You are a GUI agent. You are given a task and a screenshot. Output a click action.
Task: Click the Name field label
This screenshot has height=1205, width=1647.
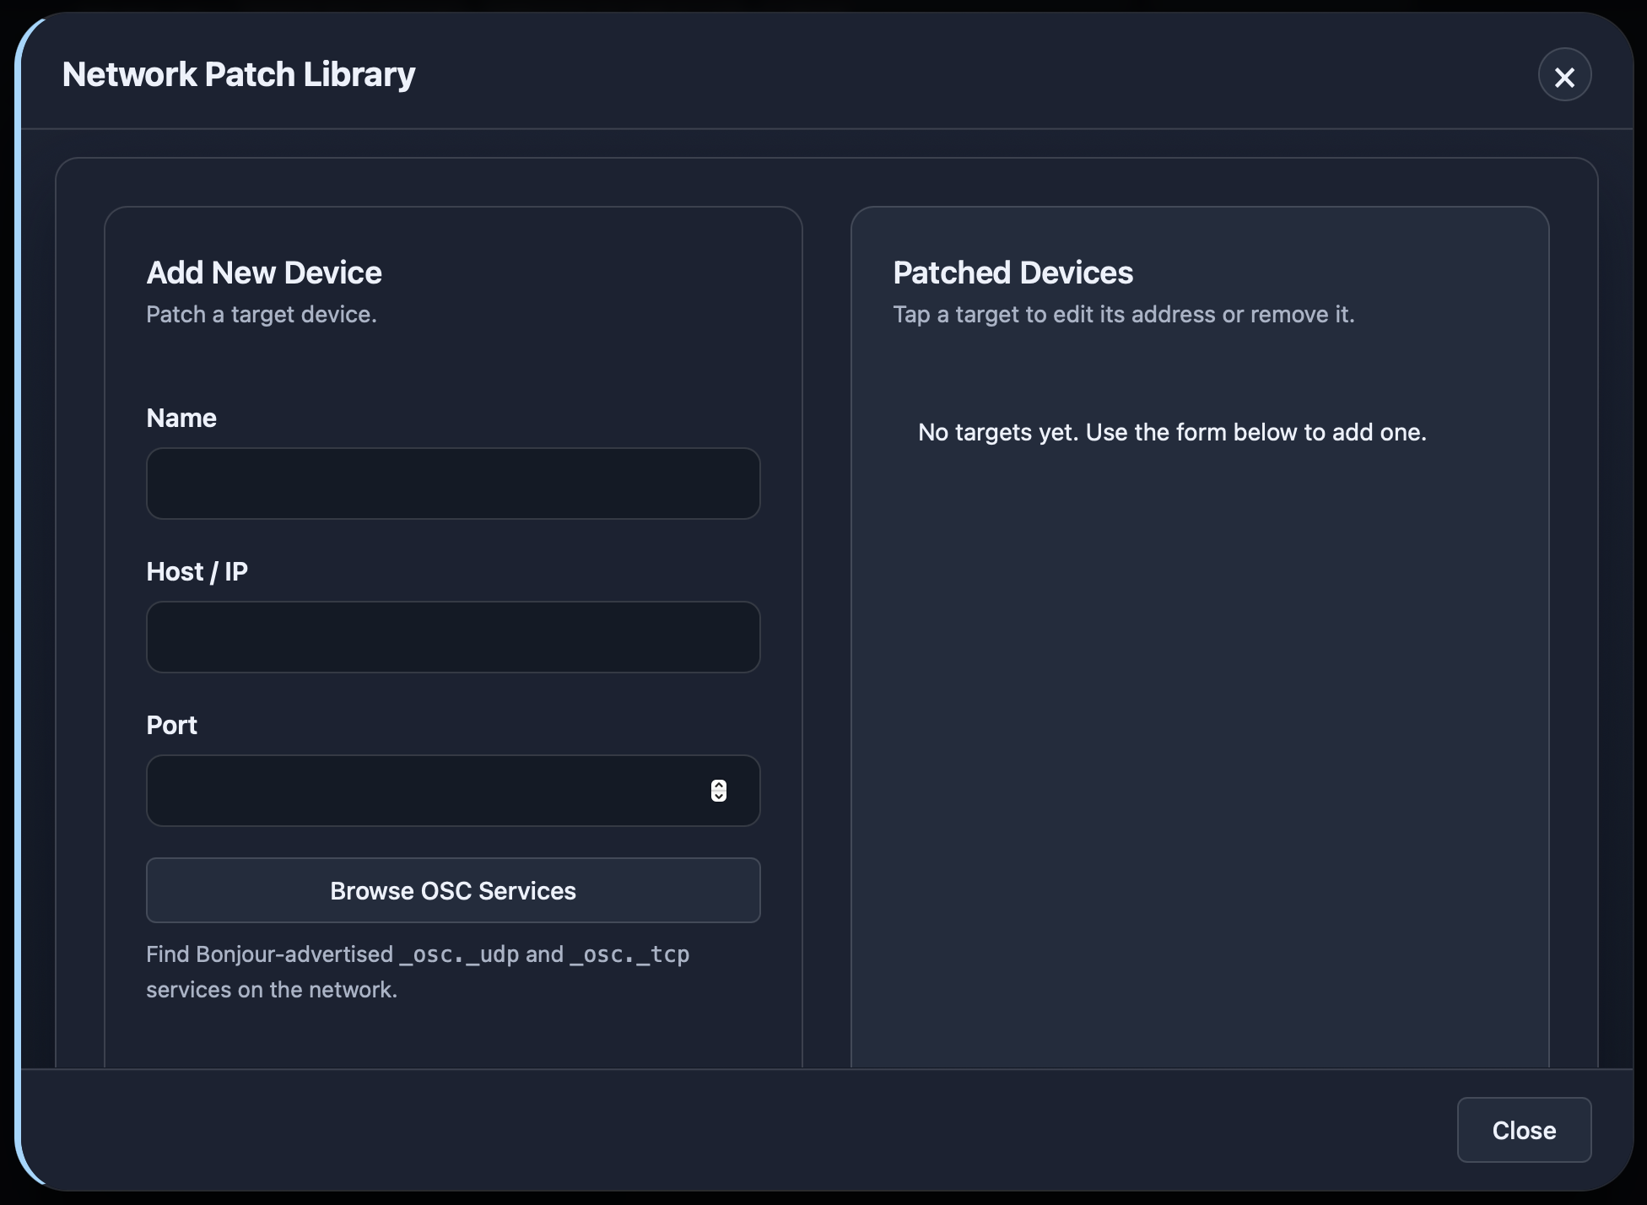click(181, 419)
